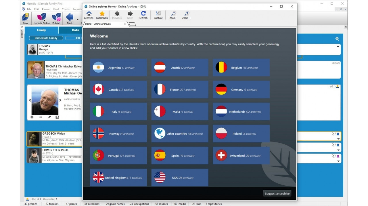Show next photo of Michael Thomas
The width and height of the screenshot is (368, 206).
tap(60, 100)
